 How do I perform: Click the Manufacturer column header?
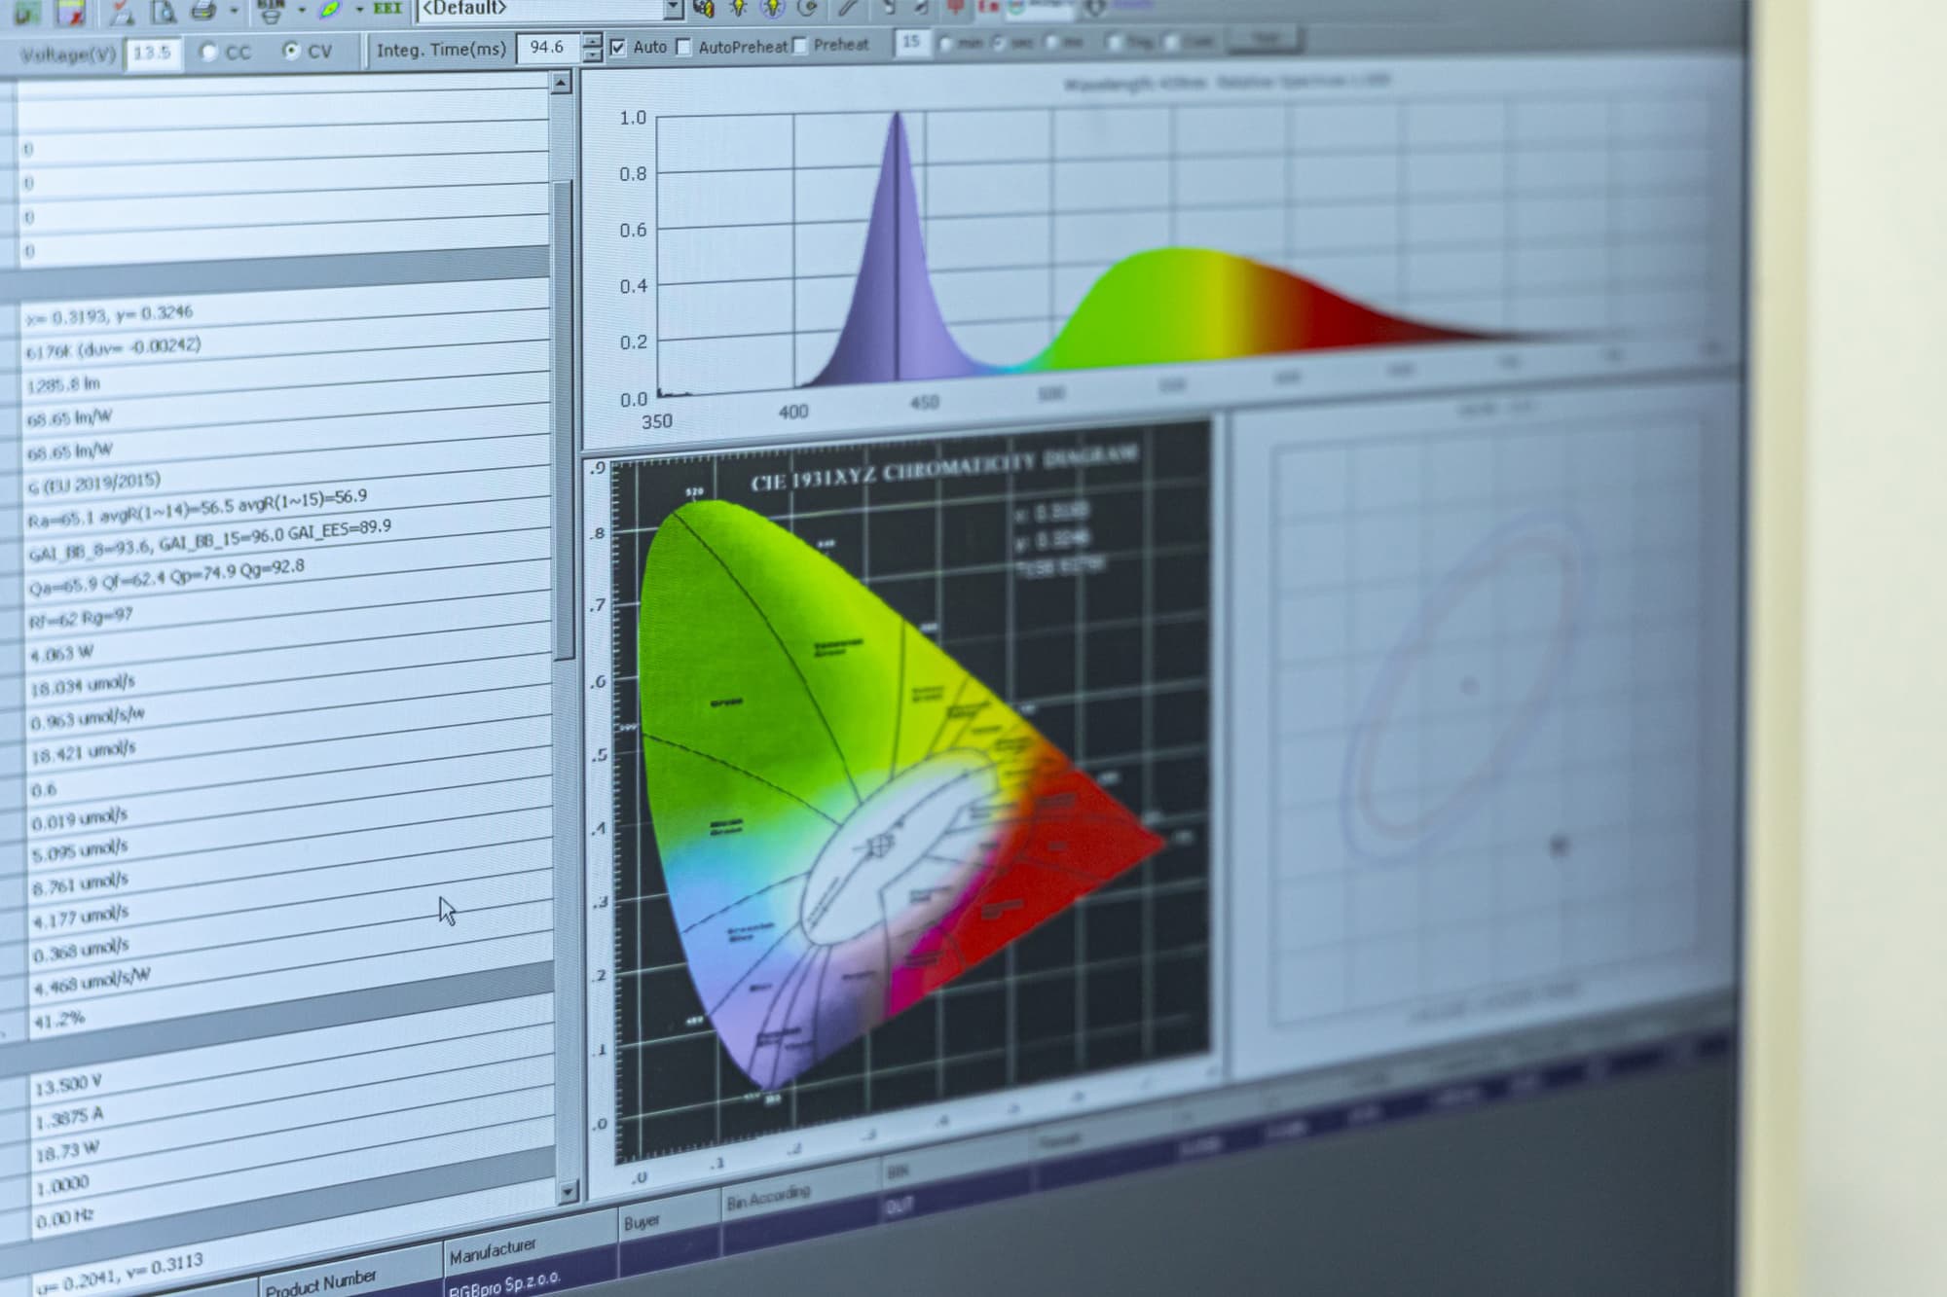click(x=532, y=1244)
